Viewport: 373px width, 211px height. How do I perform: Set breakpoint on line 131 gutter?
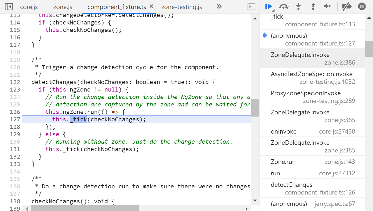[15, 149]
